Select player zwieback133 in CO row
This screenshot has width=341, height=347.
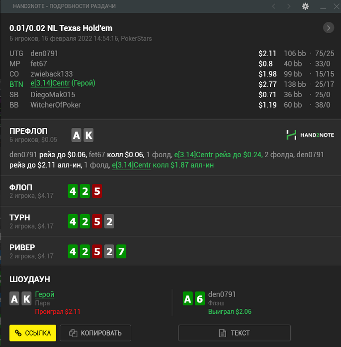click(52, 74)
